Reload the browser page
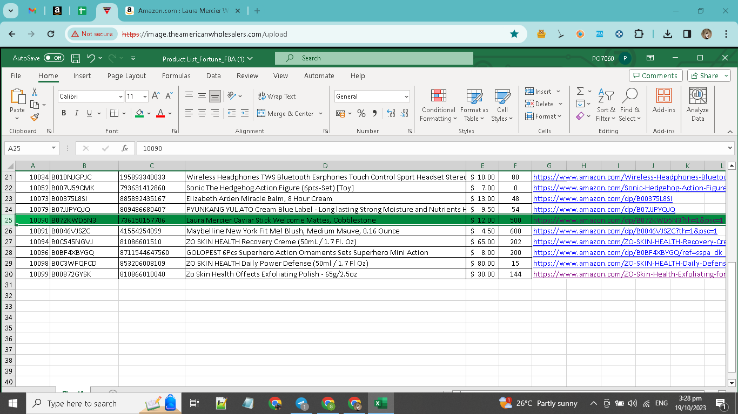This screenshot has width=738, height=414. 51,34
